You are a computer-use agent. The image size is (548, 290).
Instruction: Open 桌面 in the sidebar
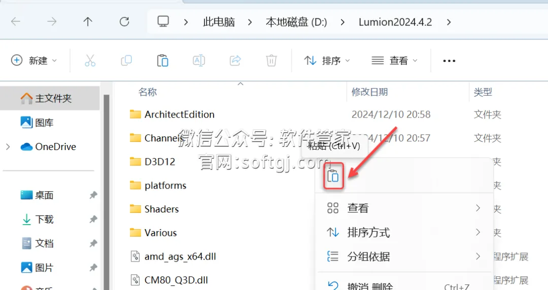coord(37,195)
